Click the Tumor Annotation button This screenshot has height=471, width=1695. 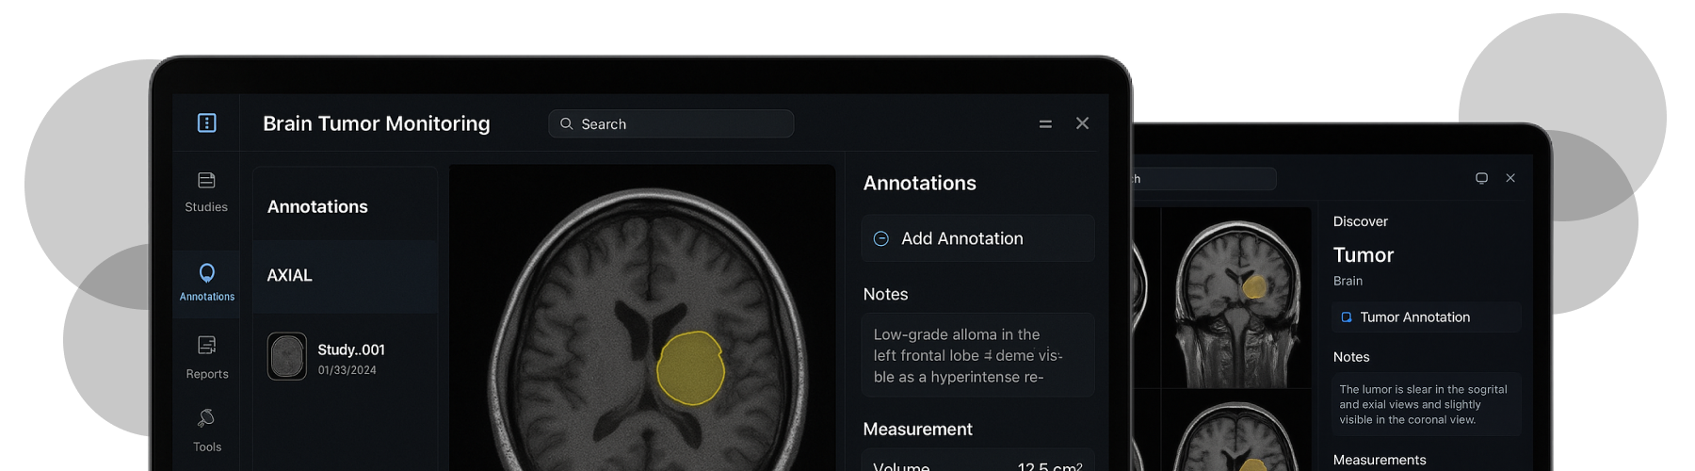[x=1426, y=317]
